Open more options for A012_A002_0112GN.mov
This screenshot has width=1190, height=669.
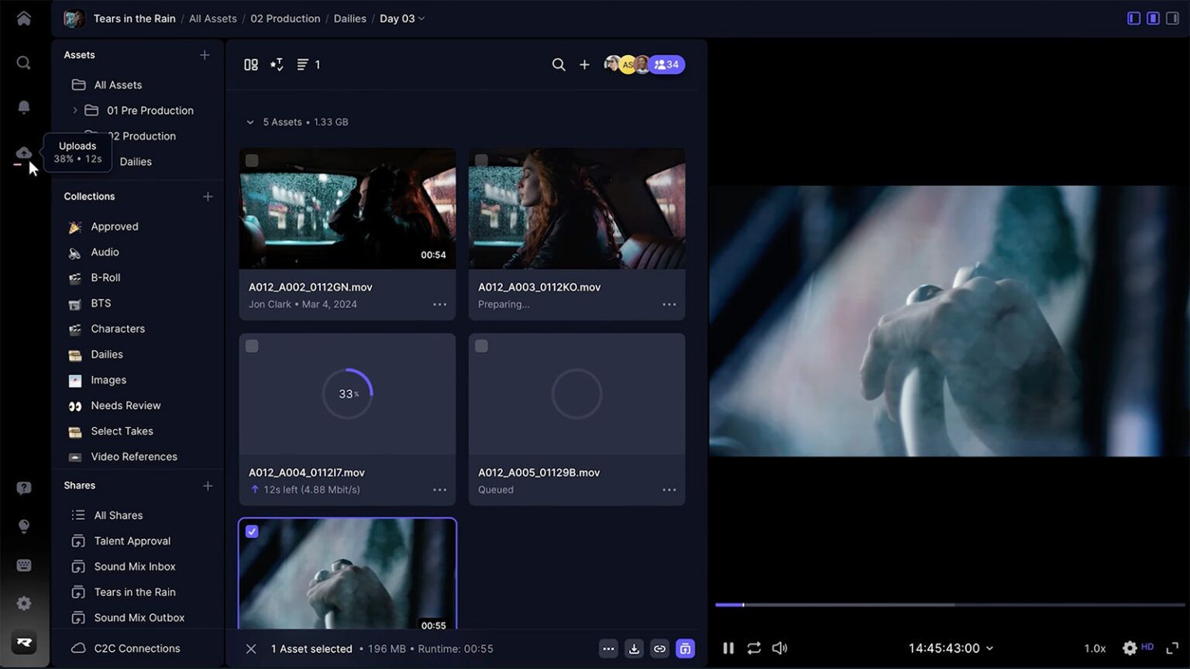coord(440,304)
